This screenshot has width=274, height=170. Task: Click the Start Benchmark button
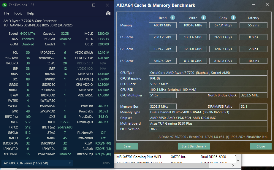point(194,146)
